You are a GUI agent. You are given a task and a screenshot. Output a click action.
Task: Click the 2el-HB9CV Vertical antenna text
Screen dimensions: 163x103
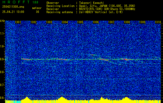[101, 12]
